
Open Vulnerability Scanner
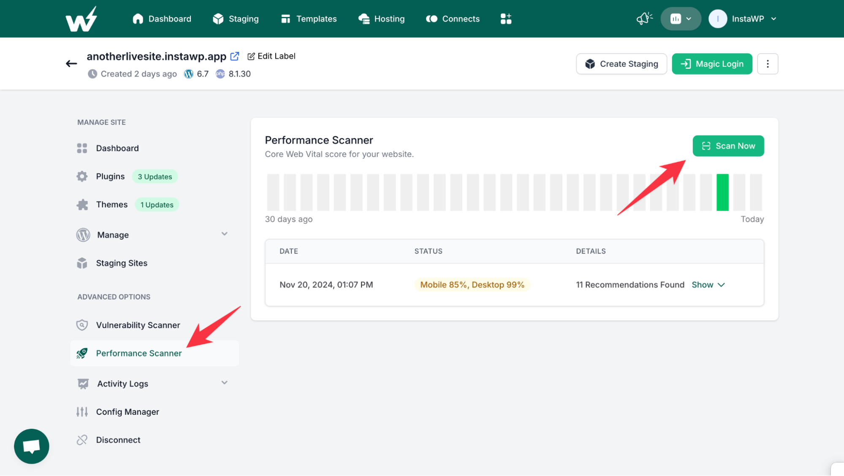click(x=155, y=325)
